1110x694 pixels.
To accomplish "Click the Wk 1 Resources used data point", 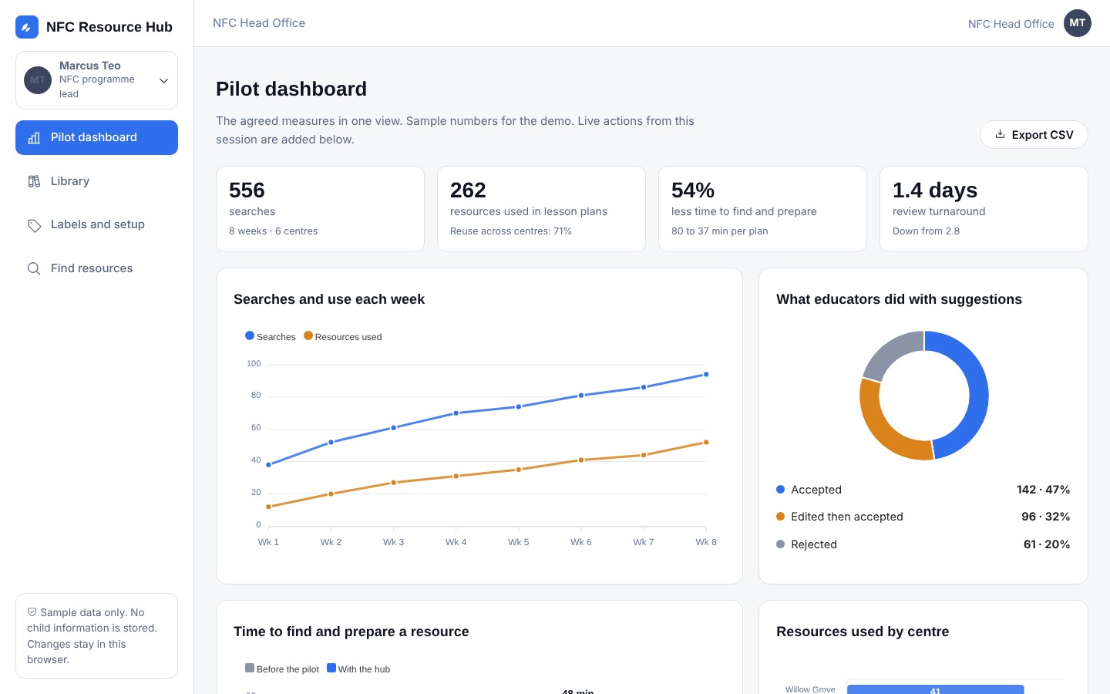I will point(268,507).
